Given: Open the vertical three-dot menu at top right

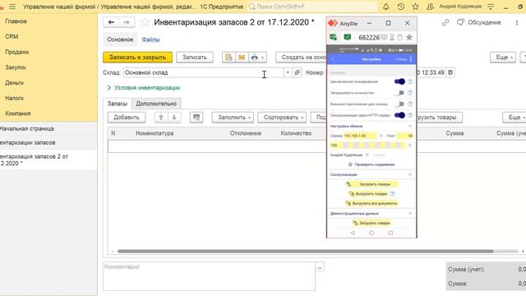Looking at the screenshot, I should point(516,22).
